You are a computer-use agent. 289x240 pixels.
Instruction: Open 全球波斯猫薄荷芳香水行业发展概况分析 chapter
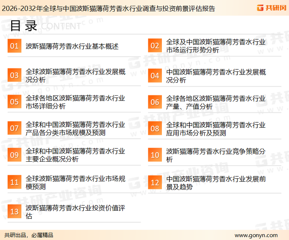coord(75,76)
